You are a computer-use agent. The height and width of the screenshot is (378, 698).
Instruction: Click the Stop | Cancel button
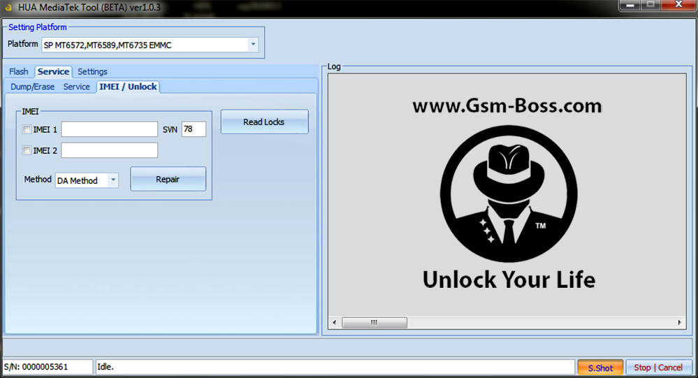click(658, 368)
